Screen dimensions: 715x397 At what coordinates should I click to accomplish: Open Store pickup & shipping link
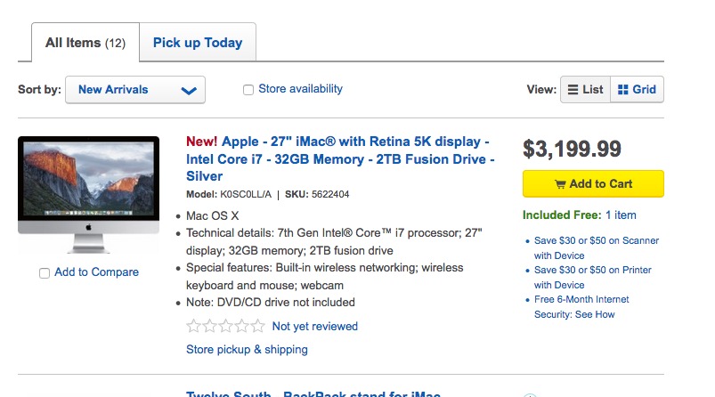point(247,350)
